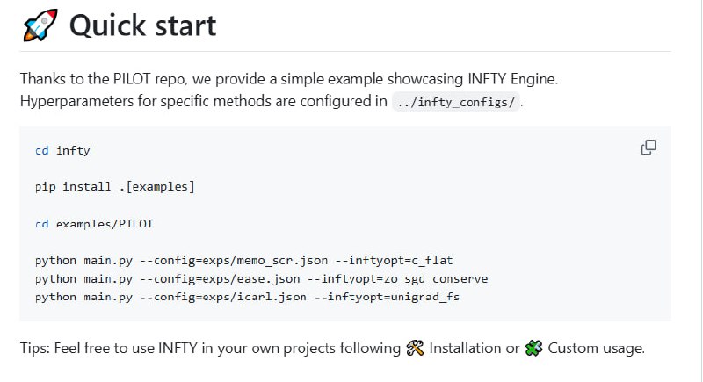
Task: Click the ease.json python command line
Action: pos(261,278)
